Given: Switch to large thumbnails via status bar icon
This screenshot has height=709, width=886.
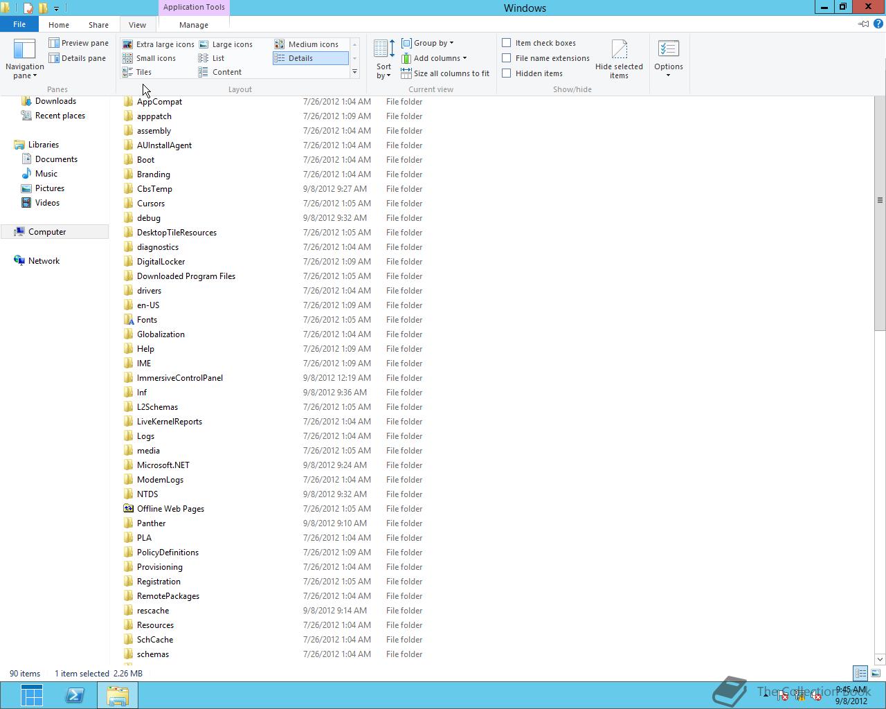Looking at the screenshot, I should pyautogui.click(x=876, y=673).
